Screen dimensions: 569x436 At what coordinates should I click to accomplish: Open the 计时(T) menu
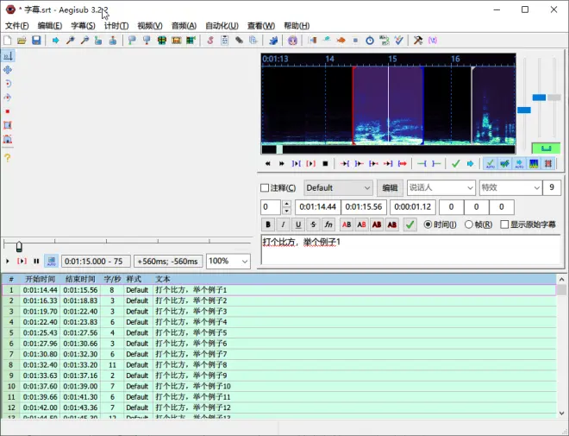tap(116, 26)
